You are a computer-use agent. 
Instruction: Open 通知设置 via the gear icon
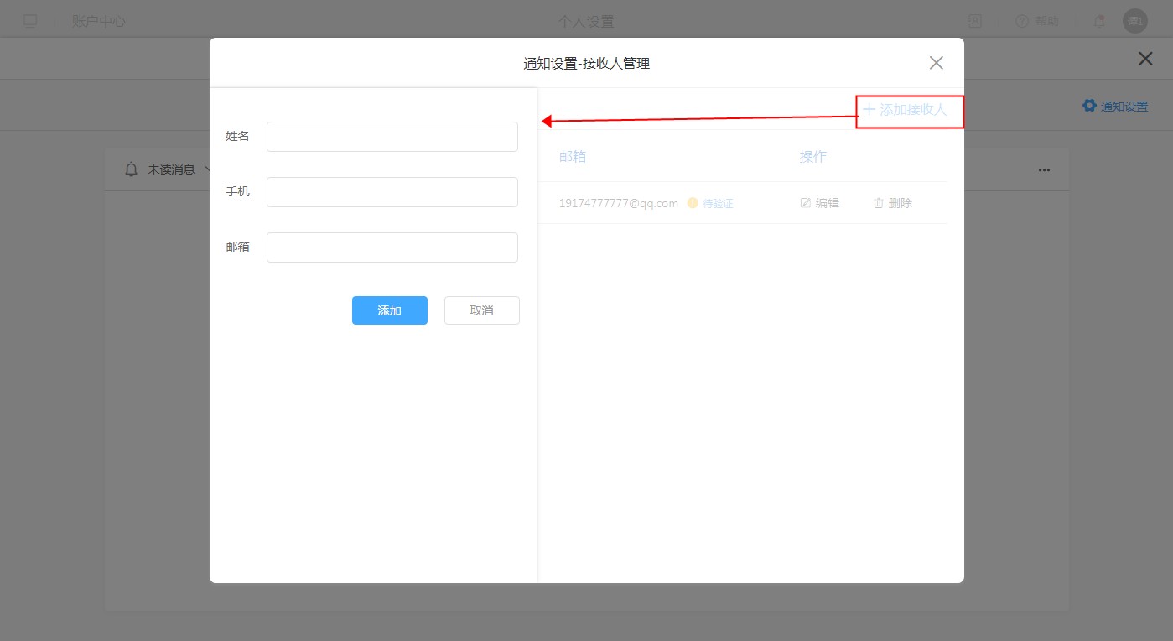tap(1089, 106)
